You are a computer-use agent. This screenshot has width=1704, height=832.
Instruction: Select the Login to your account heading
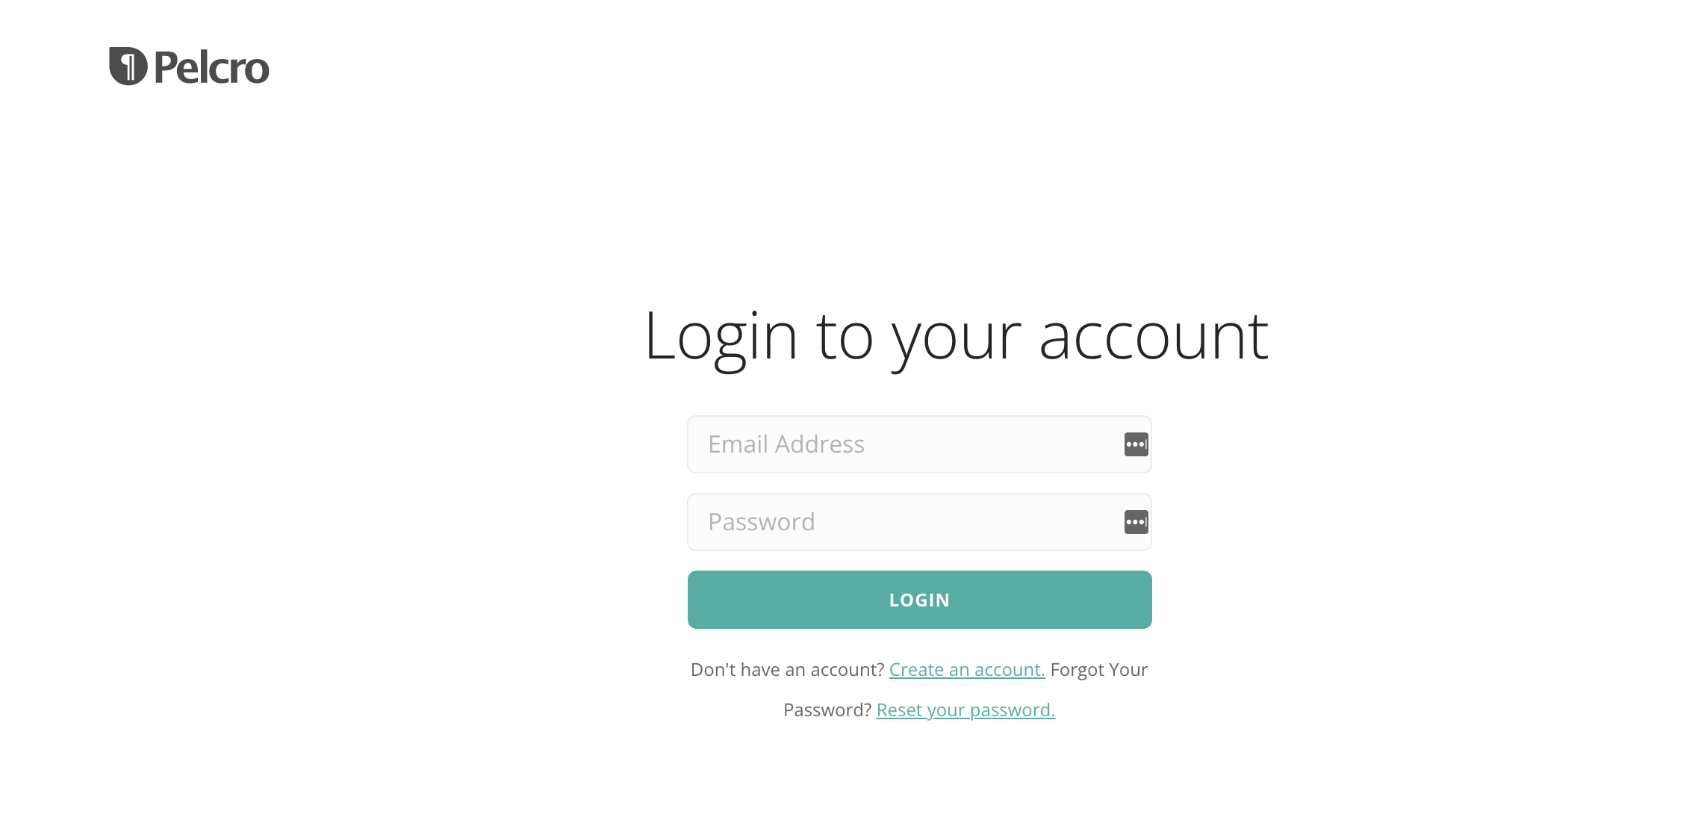(957, 337)
